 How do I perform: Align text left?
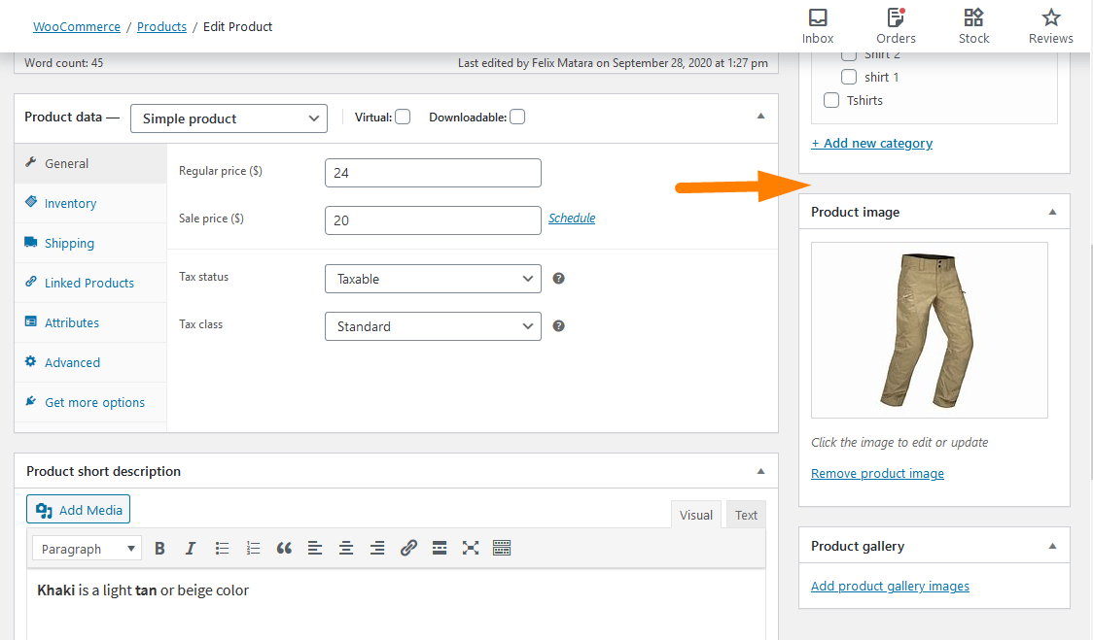(x=315, y=548)
